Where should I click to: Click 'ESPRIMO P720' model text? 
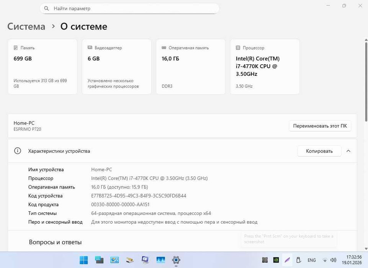coord(27,129)
